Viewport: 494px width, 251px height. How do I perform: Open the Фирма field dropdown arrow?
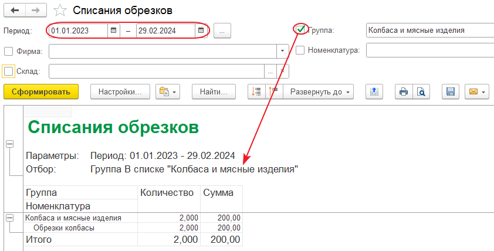tap(283, 51)
